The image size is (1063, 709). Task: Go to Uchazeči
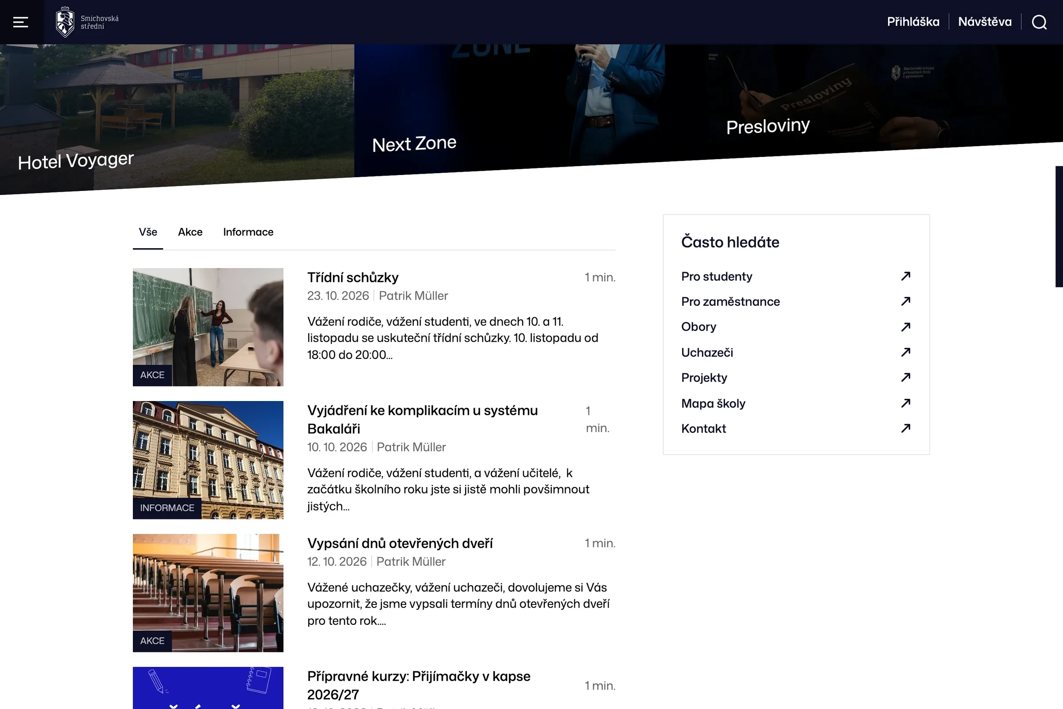(x=707, y=352)
